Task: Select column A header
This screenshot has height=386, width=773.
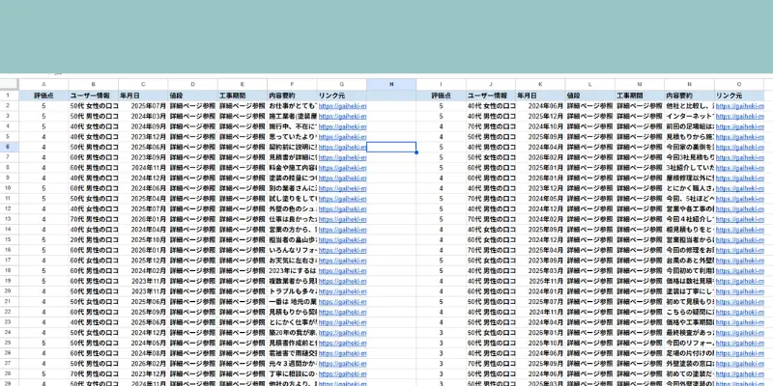Action: (x=43, y=85)
